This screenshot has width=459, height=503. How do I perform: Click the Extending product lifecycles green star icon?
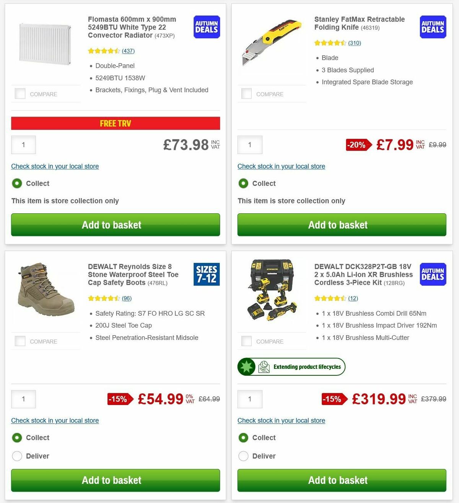point(247,367)
